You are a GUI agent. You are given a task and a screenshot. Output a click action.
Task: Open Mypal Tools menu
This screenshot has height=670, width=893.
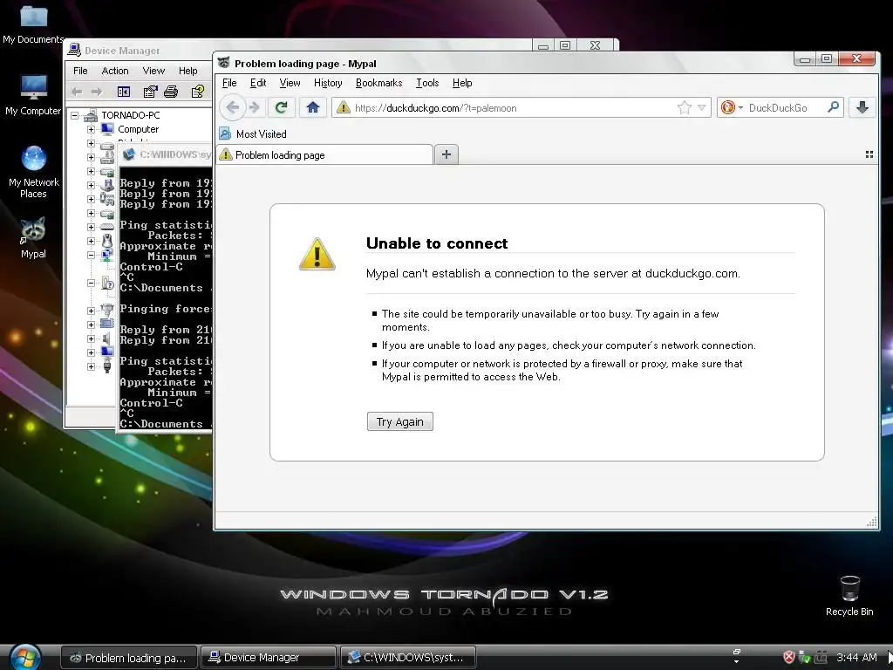[x=427, y=83]
